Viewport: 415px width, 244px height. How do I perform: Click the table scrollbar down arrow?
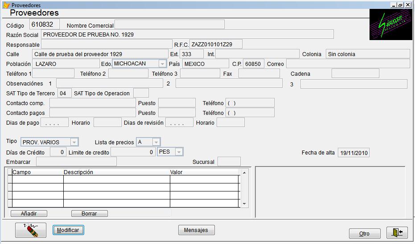point(244,204)
